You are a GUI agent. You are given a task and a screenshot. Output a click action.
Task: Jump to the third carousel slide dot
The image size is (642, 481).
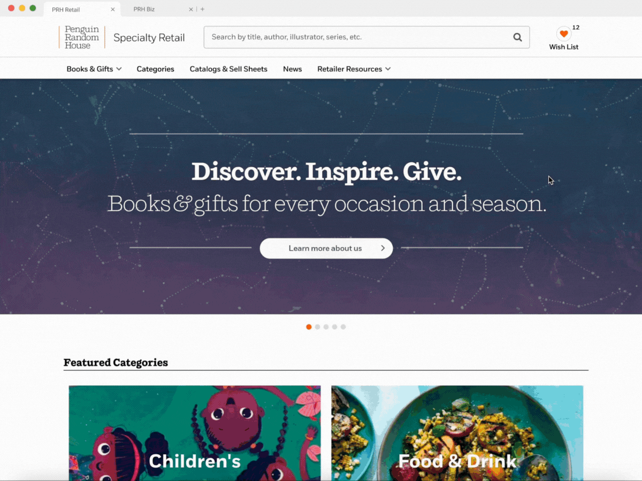[326, 327]
